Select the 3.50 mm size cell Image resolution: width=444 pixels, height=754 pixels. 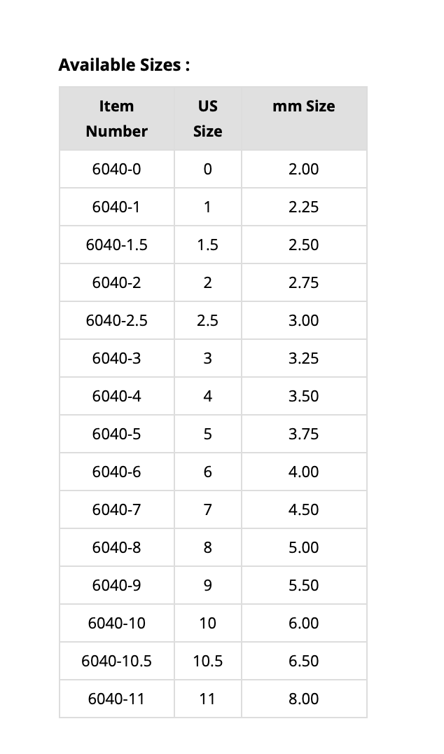pyautogui.click(x=303, y=396)
